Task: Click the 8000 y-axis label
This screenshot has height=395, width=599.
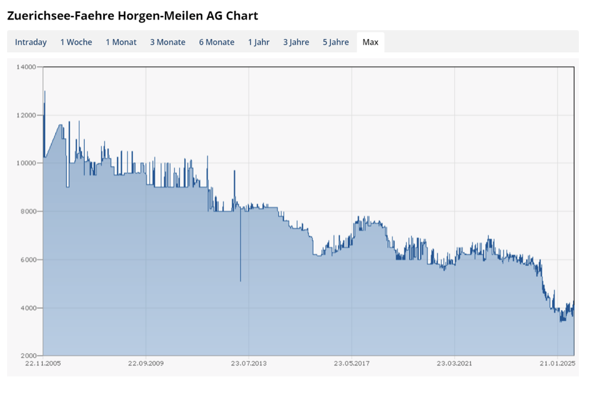Action: point(27,211)
